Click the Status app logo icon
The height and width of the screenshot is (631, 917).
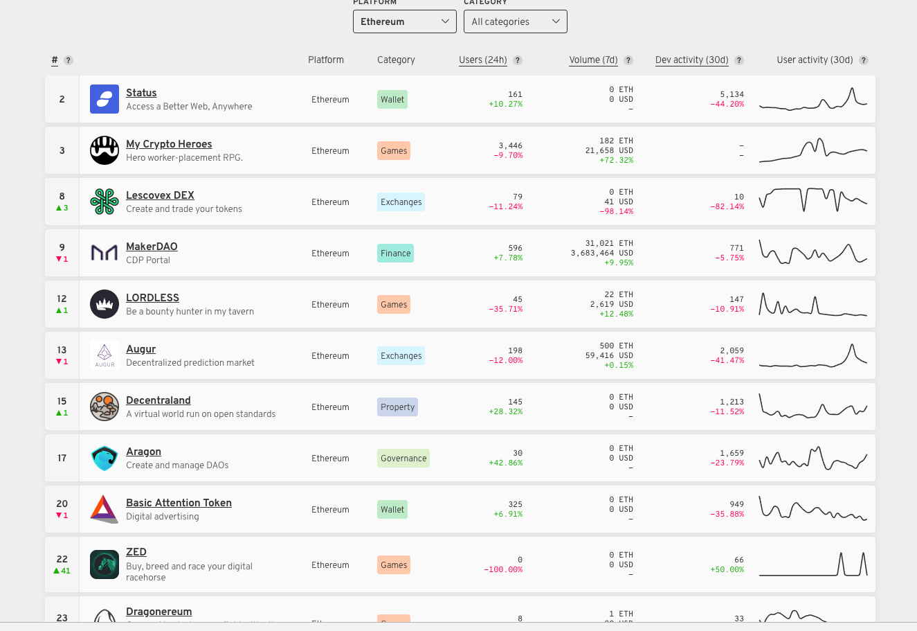tap(105, 99)
